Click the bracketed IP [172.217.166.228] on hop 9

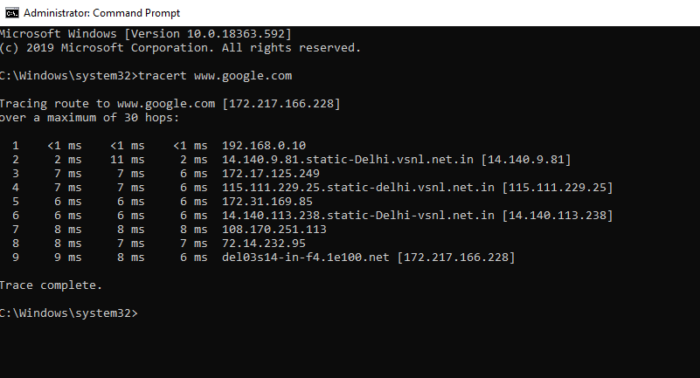[x=458, y=257]
